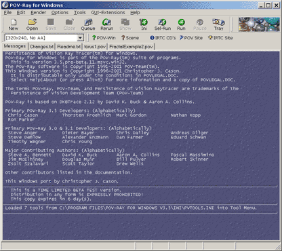The image size is (282, 251).
Task: Open the Render menu
Action: (x=38, y=13)
